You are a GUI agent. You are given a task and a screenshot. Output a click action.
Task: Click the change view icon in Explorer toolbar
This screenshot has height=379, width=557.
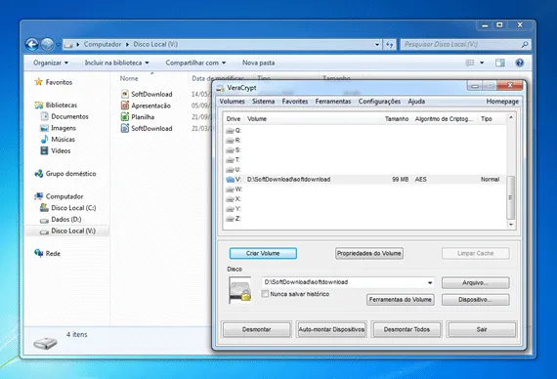pyautogui.click(x=470, y=63)
